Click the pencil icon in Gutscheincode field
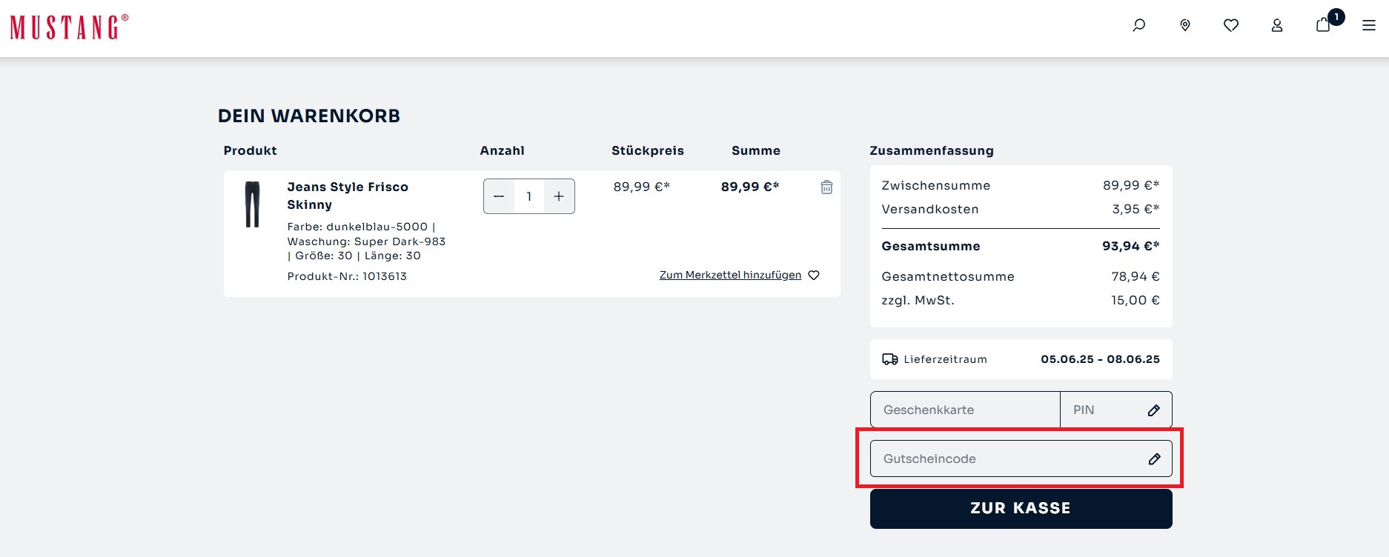Image resolution: width=1389 pixels, height=557 pixels. tap(1154, 459)
